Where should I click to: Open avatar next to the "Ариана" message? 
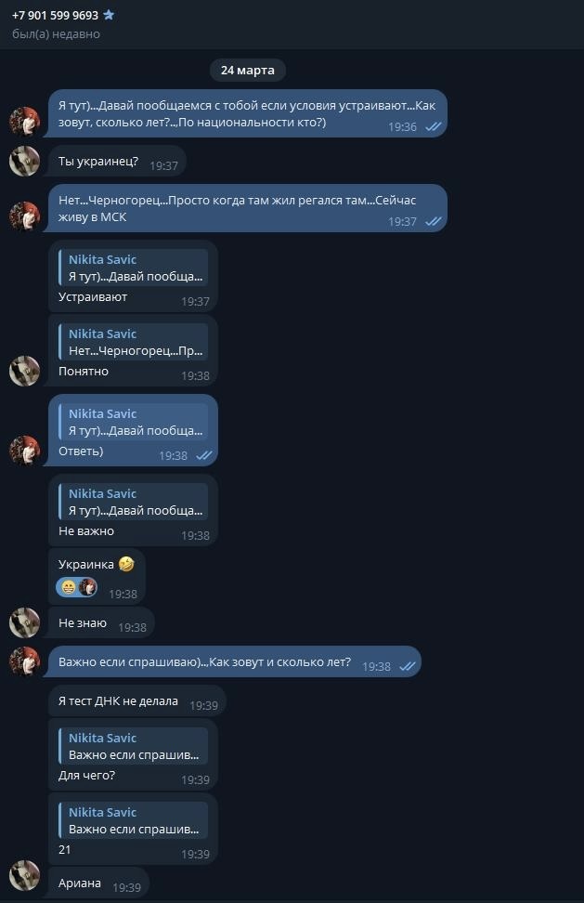24,875
